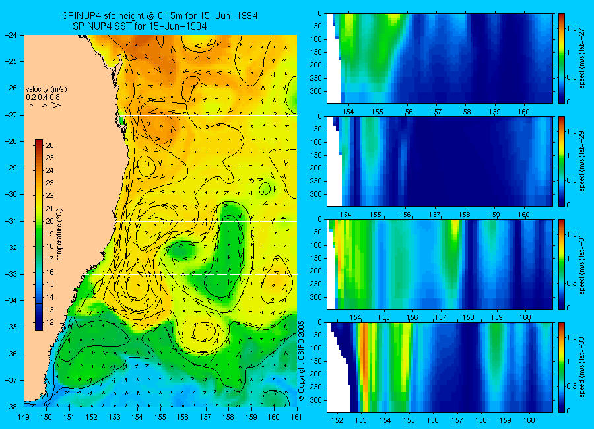Click the "velocity (m/s)" legend label
Screen dimensions: 594x429
click(46, 90)
